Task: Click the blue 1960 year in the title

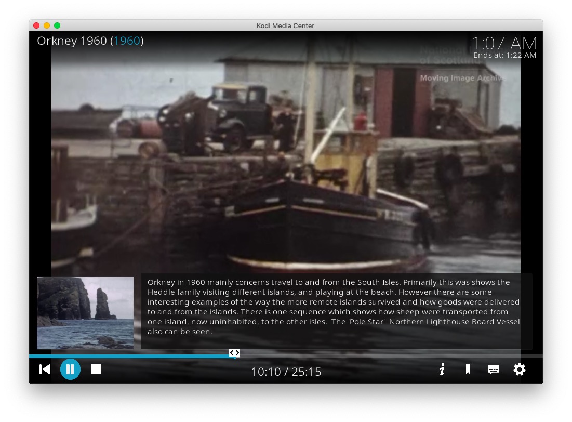Action: click(127, 41)
